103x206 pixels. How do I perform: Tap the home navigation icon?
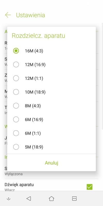click(x=51, y=198)
